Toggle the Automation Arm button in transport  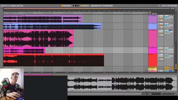(83, 6)
